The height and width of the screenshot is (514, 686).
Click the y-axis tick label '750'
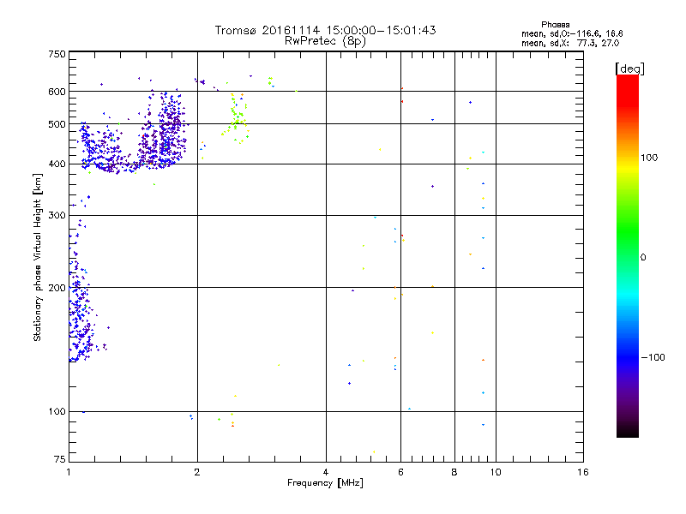point(57,54)
